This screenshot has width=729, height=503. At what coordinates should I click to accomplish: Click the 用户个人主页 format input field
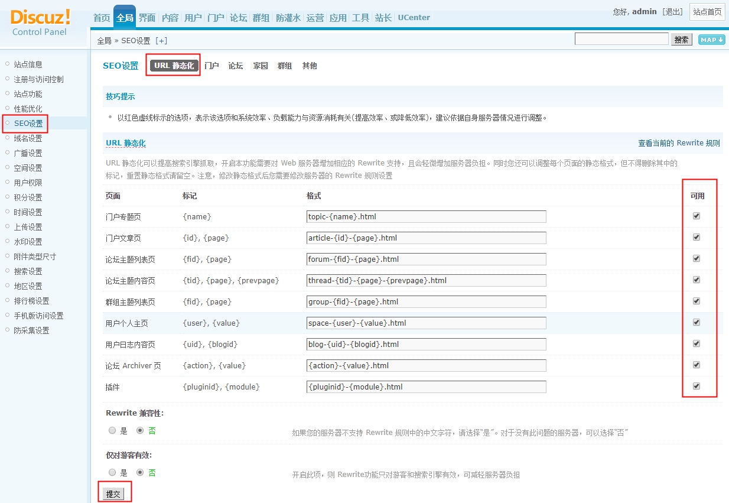(426, 323)
